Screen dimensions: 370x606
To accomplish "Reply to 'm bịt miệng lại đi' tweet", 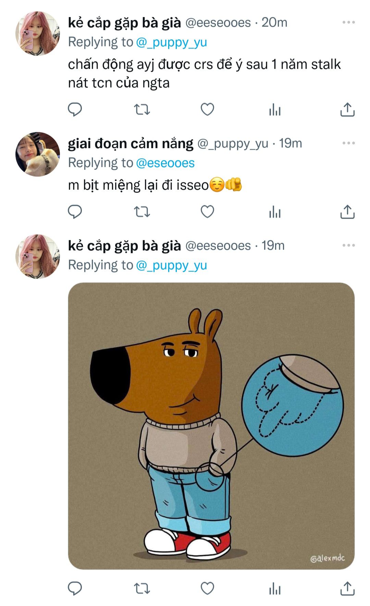I will pos(75,212).
